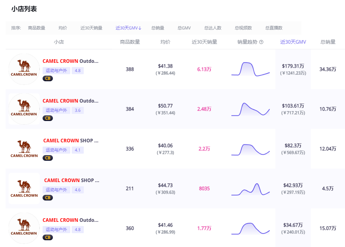The width and height of the screenshot is (345, 247).
Task: Sort list by 近30天销量 in sort bar
Action: (91, 28)
